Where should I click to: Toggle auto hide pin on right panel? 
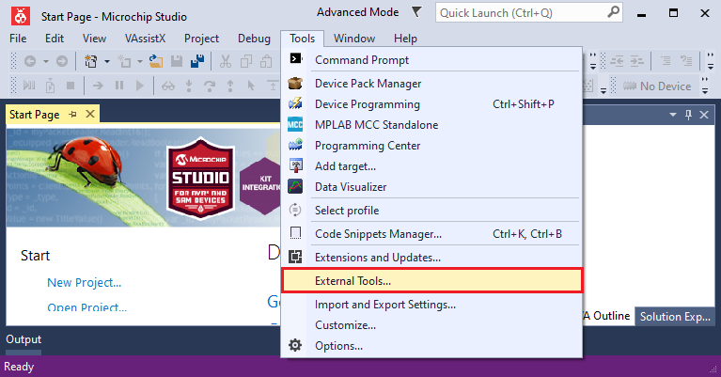pyautogui.click(x=688, y=115)
